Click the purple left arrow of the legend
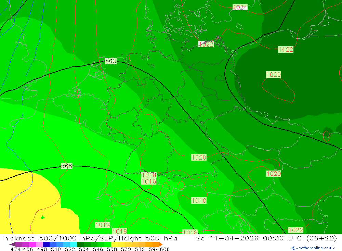The image size is (342, 251). (x=12, y=244)
